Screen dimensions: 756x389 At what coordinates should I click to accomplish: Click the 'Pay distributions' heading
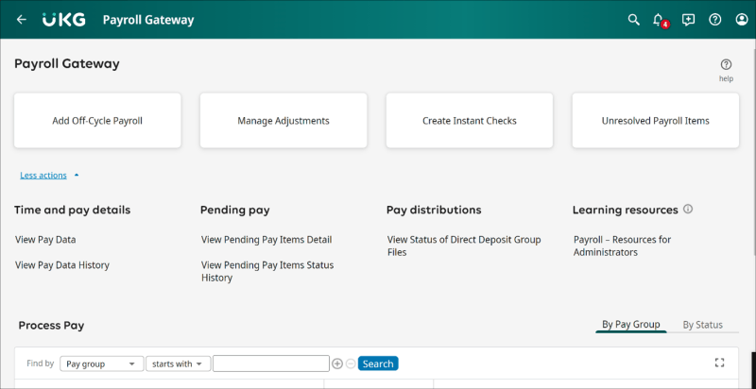point(434,210)
